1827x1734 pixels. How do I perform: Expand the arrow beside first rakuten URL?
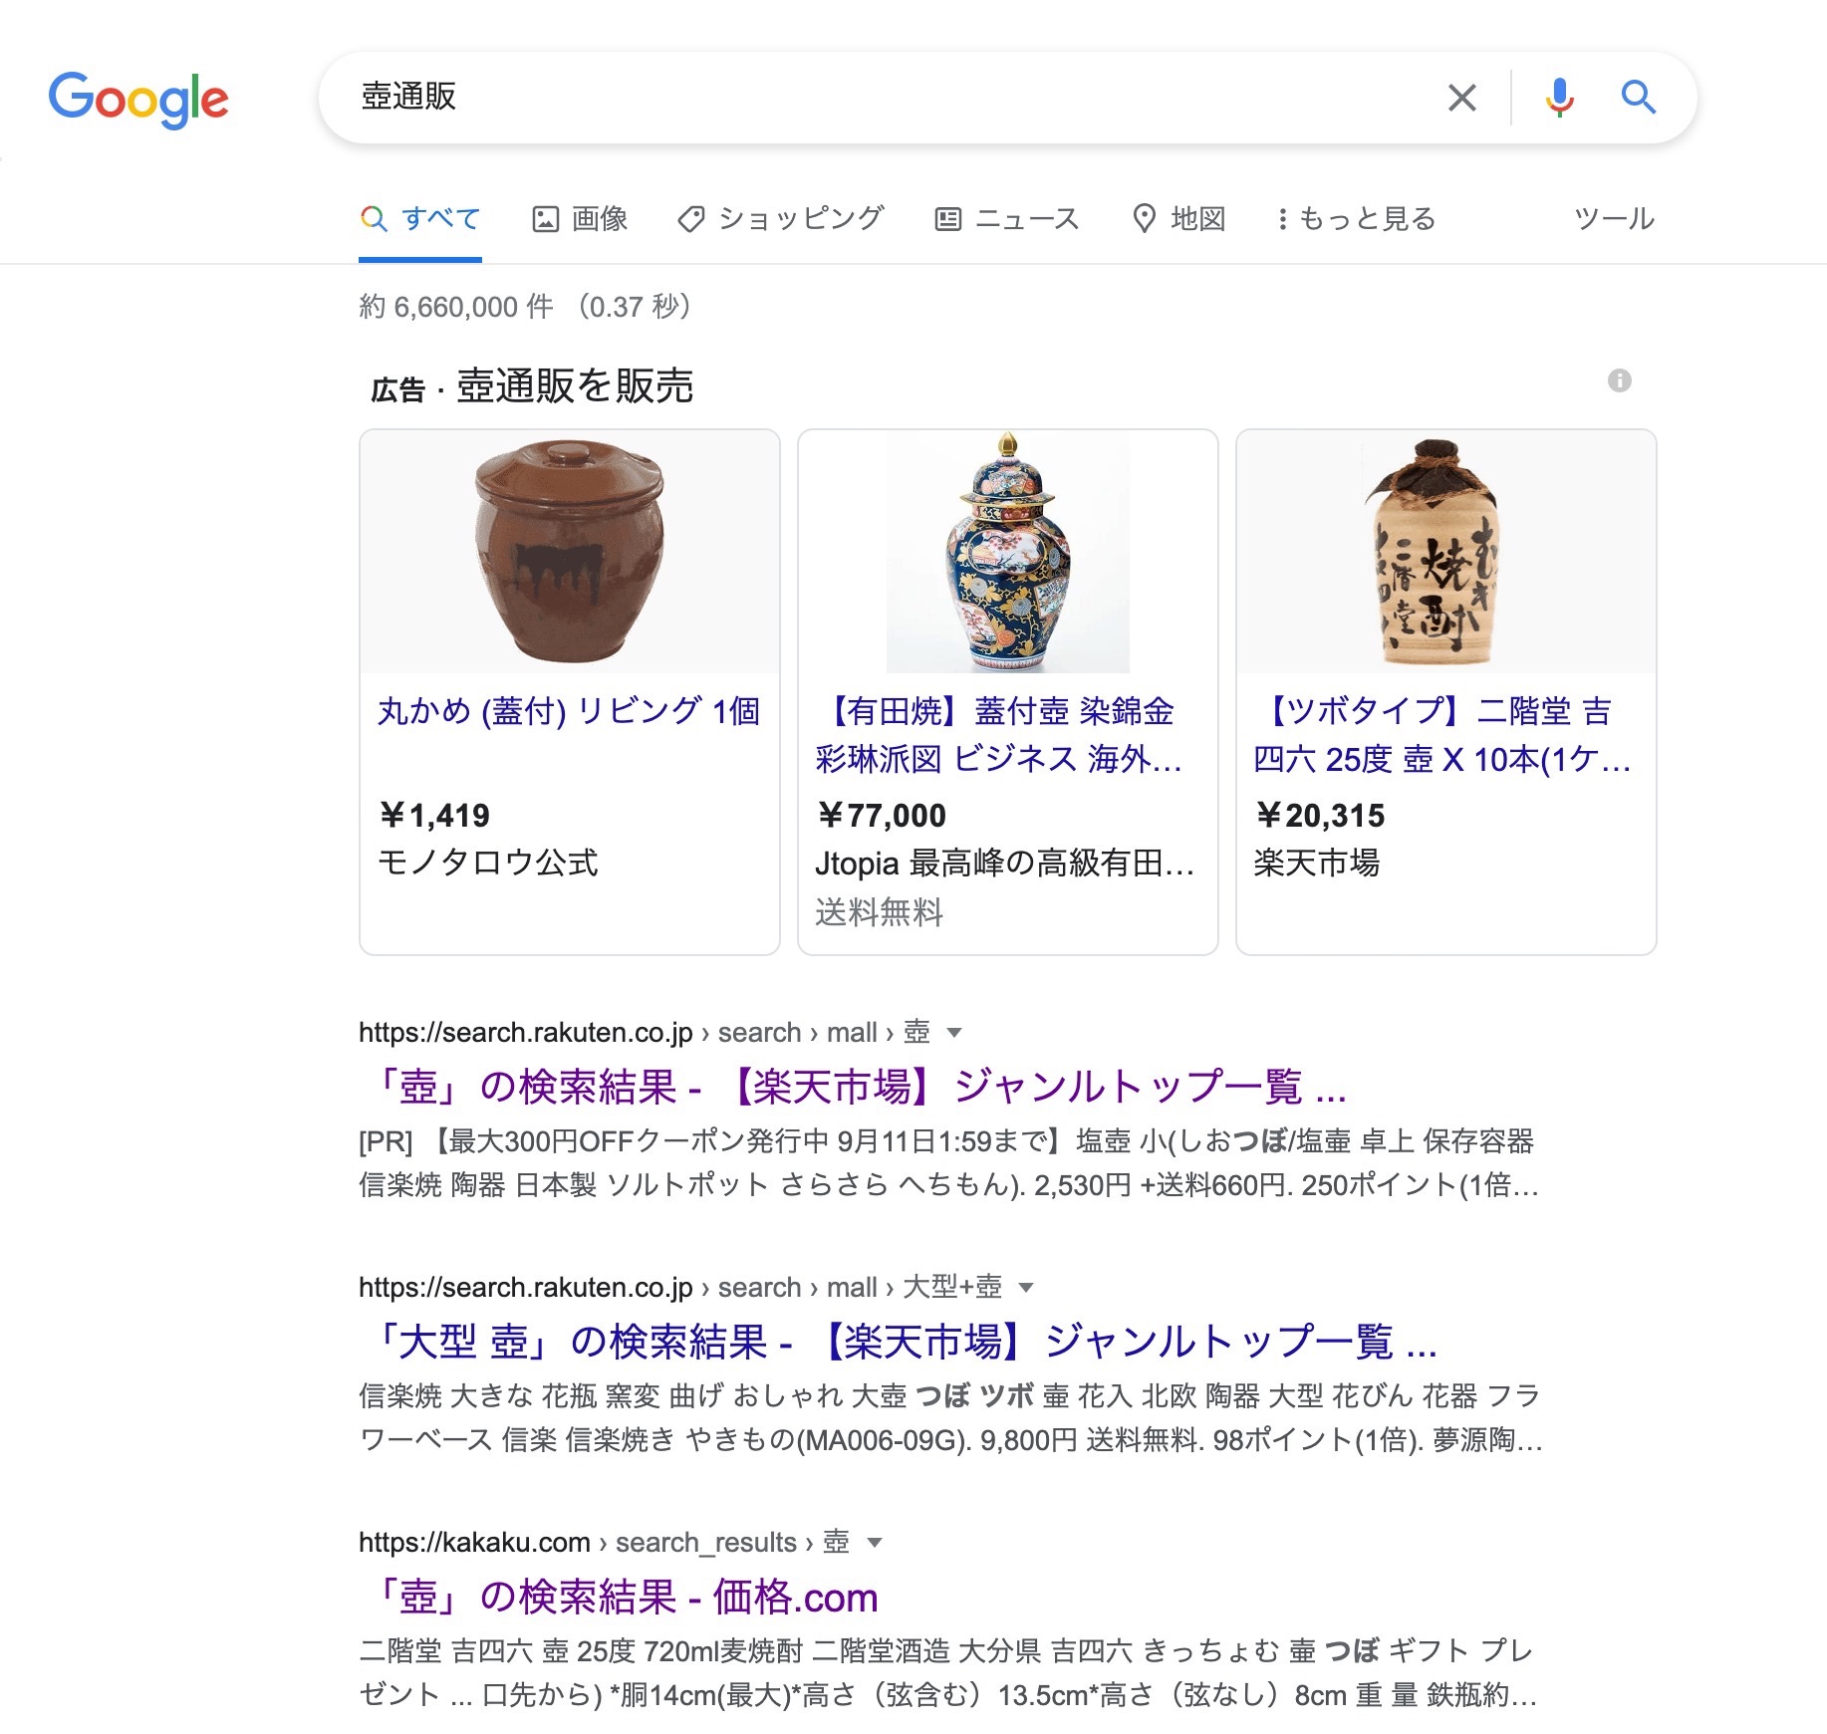coord(954,1033)
